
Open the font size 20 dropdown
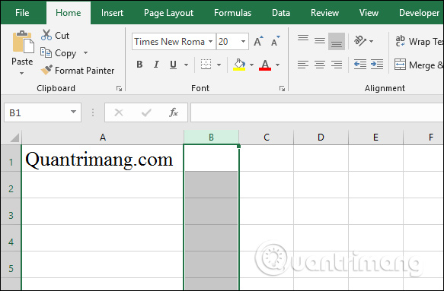pyautogui.click(x=243, y=42)
